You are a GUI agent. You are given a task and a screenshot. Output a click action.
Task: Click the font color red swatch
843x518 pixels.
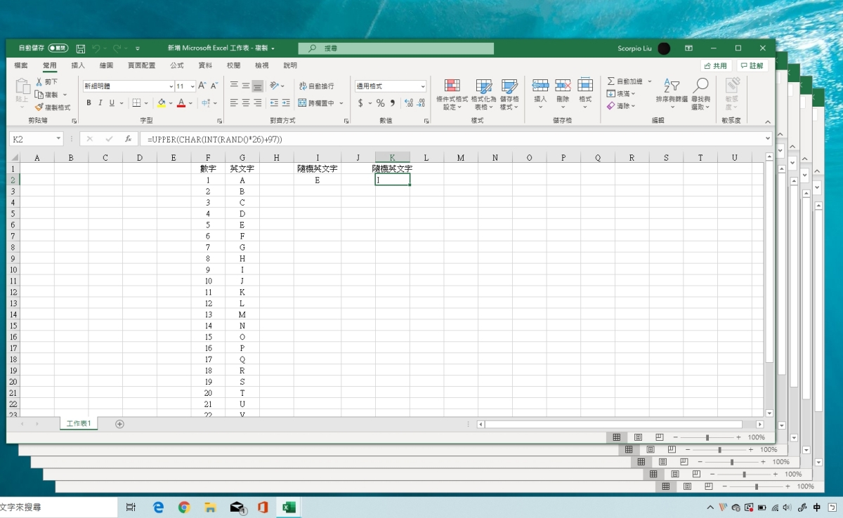click(181, 103)
